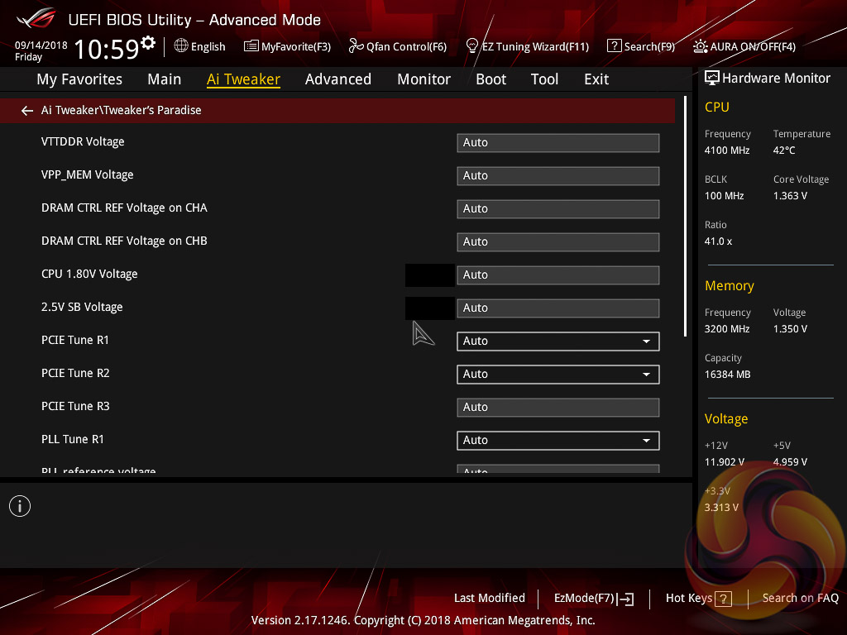Click the globe language icon
Image resolution: width=847 pixels, height=635 pixels.
click(181, 46)
